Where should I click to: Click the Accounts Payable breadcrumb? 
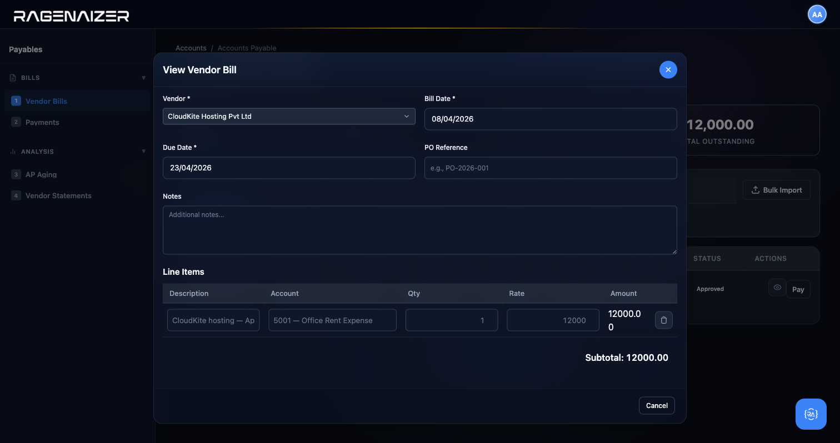tap(247, 48)
